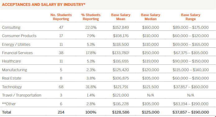This screenshot has height=117, width=216.
Task: Select the Consumer Products row label
Action: pos(19,36)
